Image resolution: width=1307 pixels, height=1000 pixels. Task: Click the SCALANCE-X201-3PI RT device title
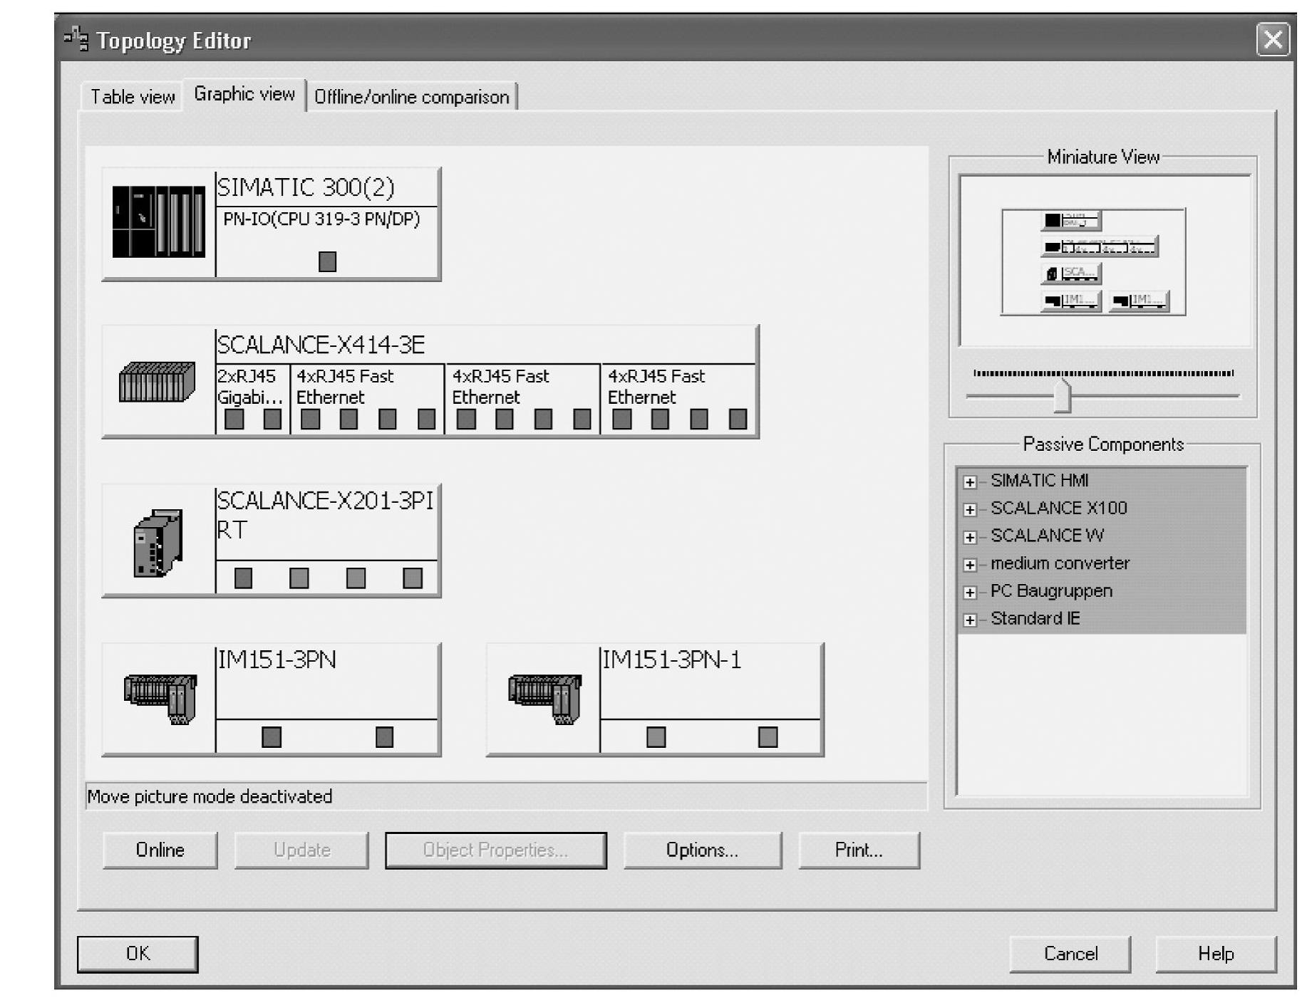pyautogui.click(x=325, y=515)
